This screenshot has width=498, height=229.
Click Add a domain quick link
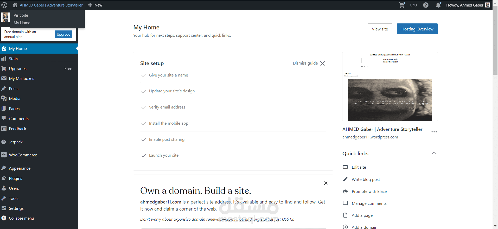(x=365, y=227)
